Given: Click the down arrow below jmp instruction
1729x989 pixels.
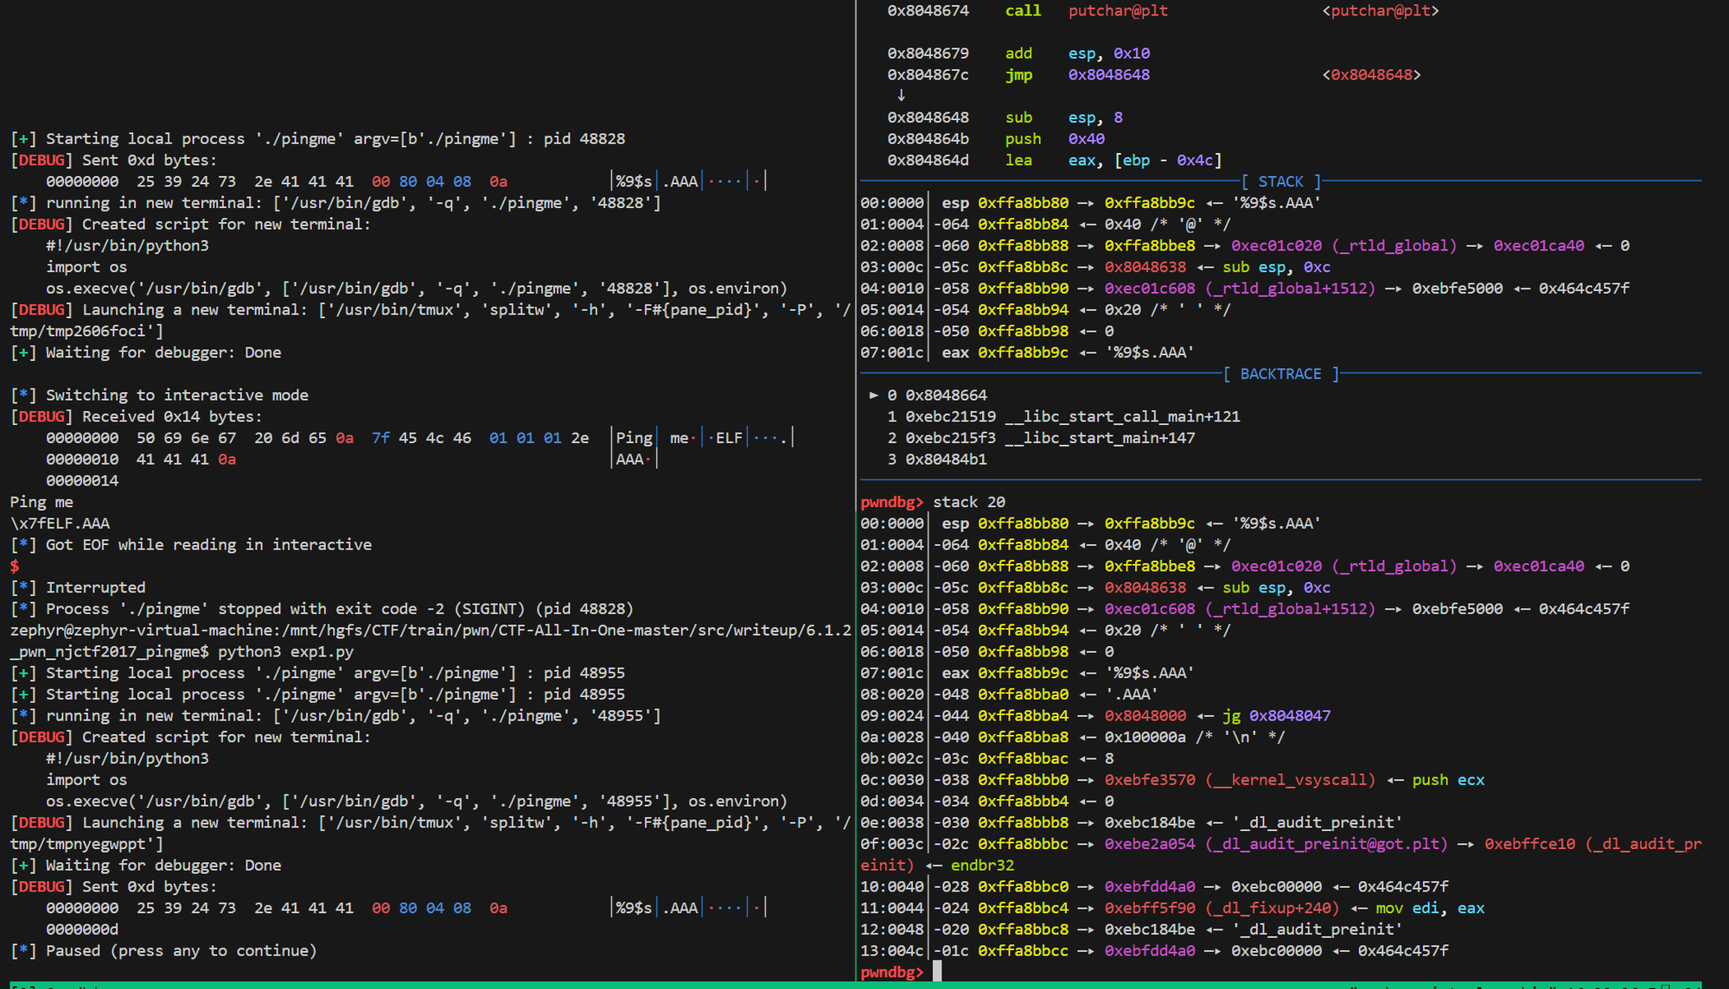Looking at the screenshot, I should [901, 96].
